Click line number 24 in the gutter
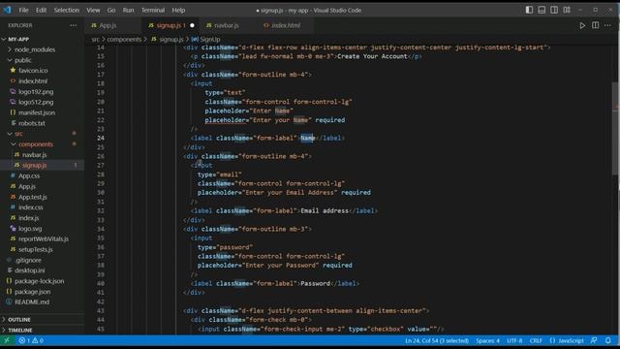 [x=101, y=138]
